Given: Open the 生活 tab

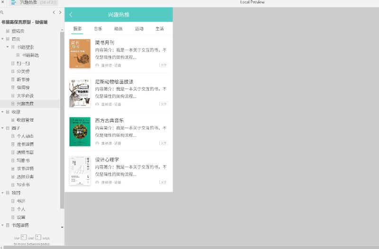Looking at the screenshot, I should coord(160,29).
